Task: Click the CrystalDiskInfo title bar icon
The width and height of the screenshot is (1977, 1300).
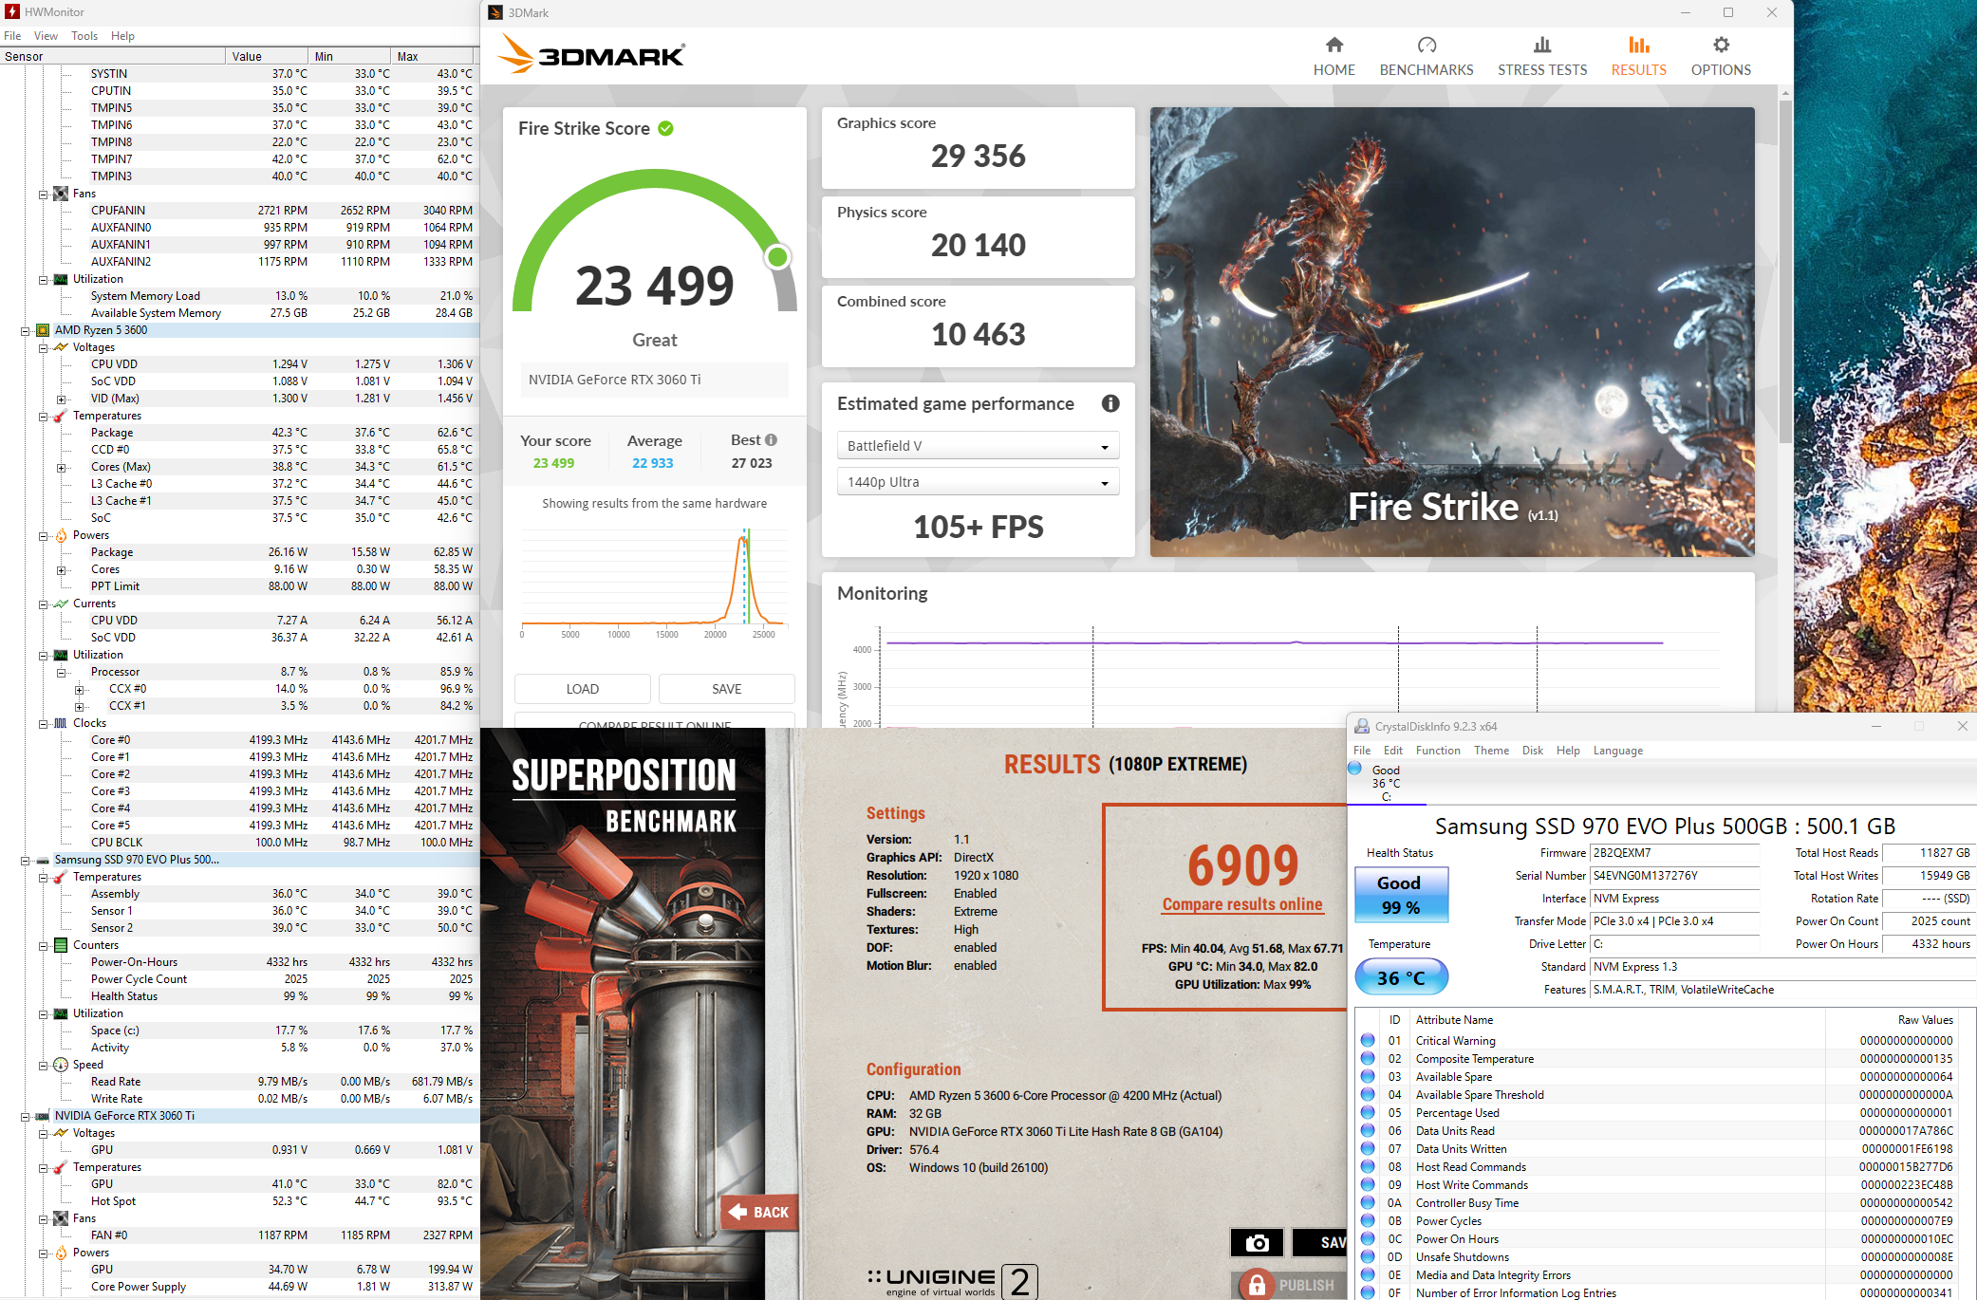Action: click(x=1362, y=726)
